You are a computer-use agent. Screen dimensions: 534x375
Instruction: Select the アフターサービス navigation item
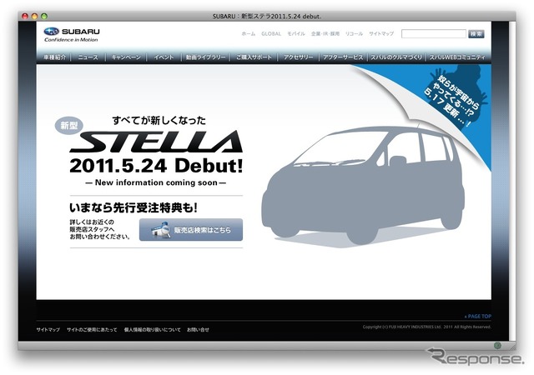click(343, 57)
